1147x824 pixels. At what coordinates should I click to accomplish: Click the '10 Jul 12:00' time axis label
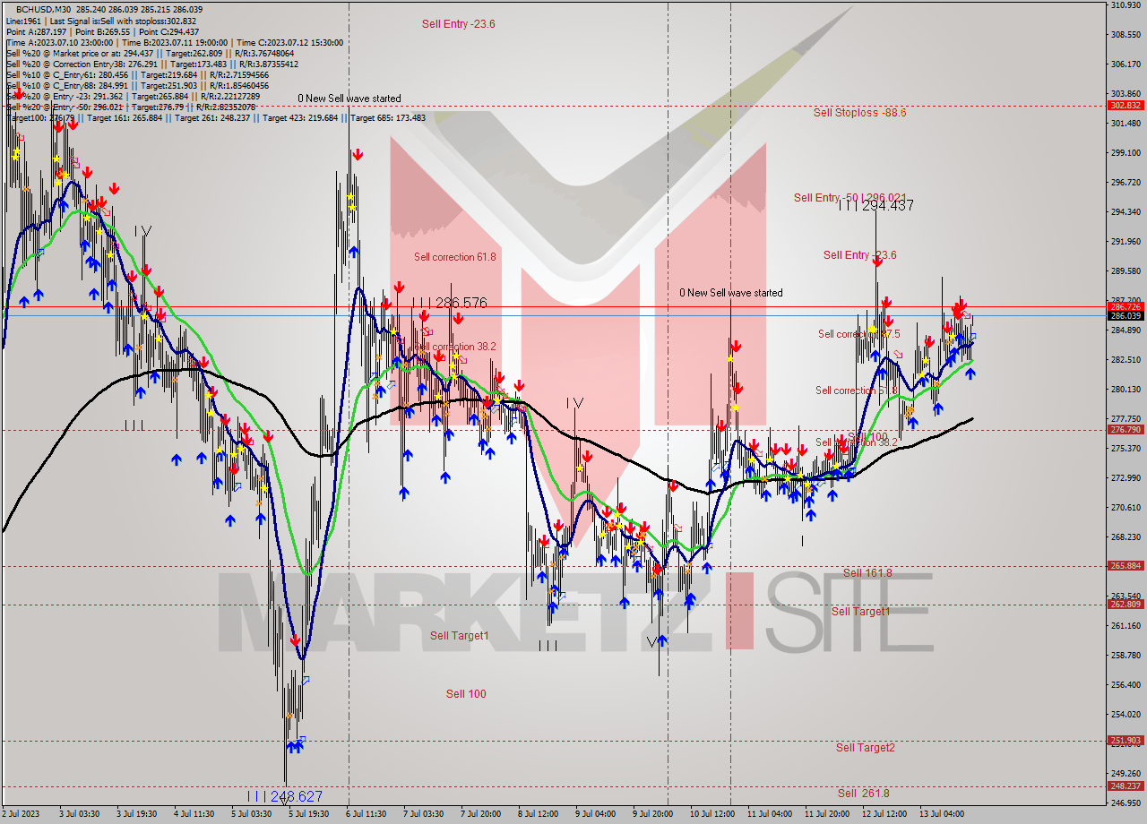711,814
